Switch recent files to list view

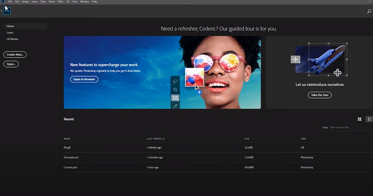(x=369, y=119)
